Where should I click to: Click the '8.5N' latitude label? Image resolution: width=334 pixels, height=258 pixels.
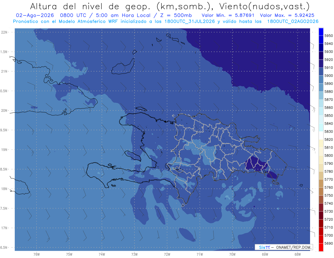[3, 169]
